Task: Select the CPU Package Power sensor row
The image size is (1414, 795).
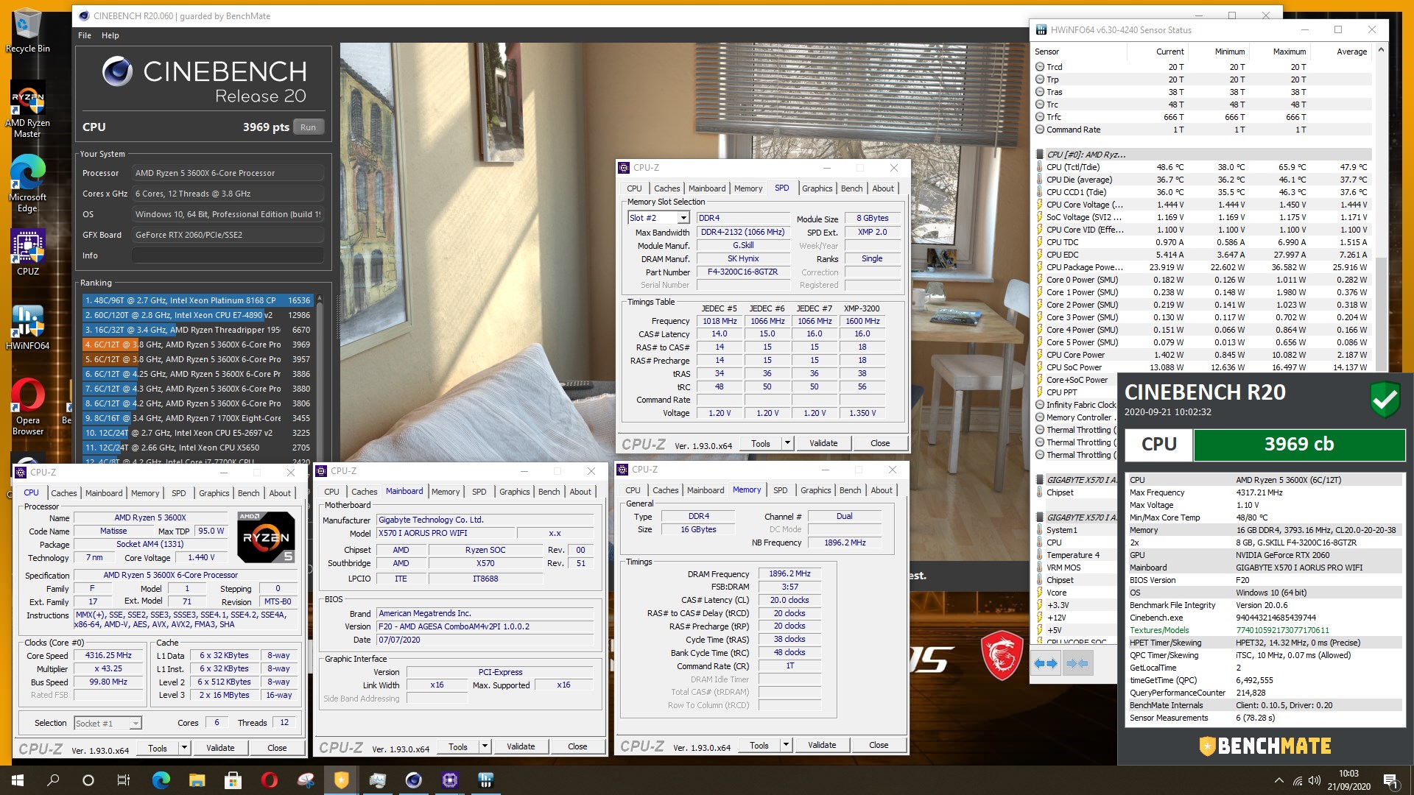Action: click(1203, 267)
